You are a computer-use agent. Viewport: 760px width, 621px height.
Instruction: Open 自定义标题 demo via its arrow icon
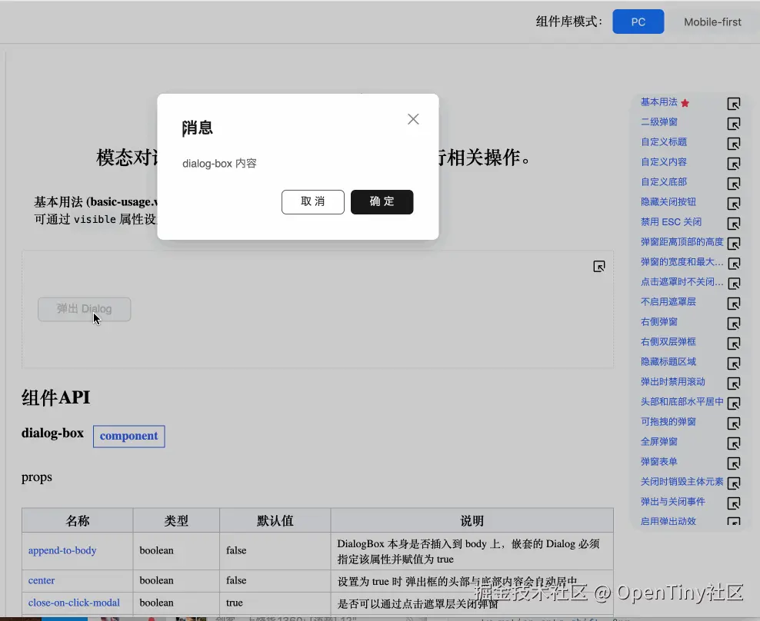point(733,143)
